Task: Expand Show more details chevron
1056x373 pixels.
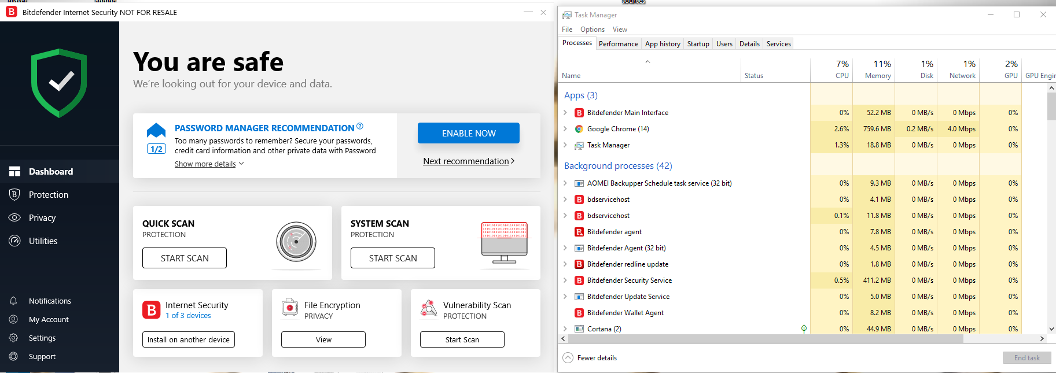Action: tap(241, 164)
